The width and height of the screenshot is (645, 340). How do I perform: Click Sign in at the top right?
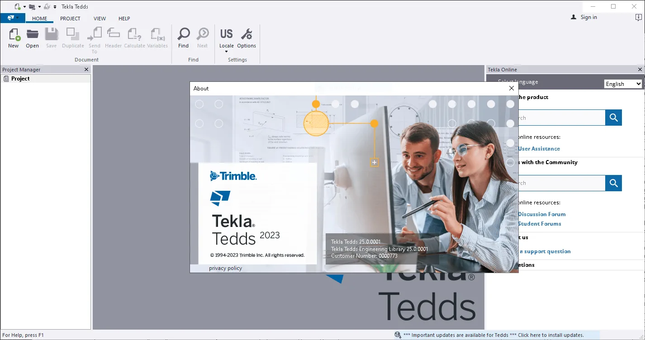click(583, 17)
